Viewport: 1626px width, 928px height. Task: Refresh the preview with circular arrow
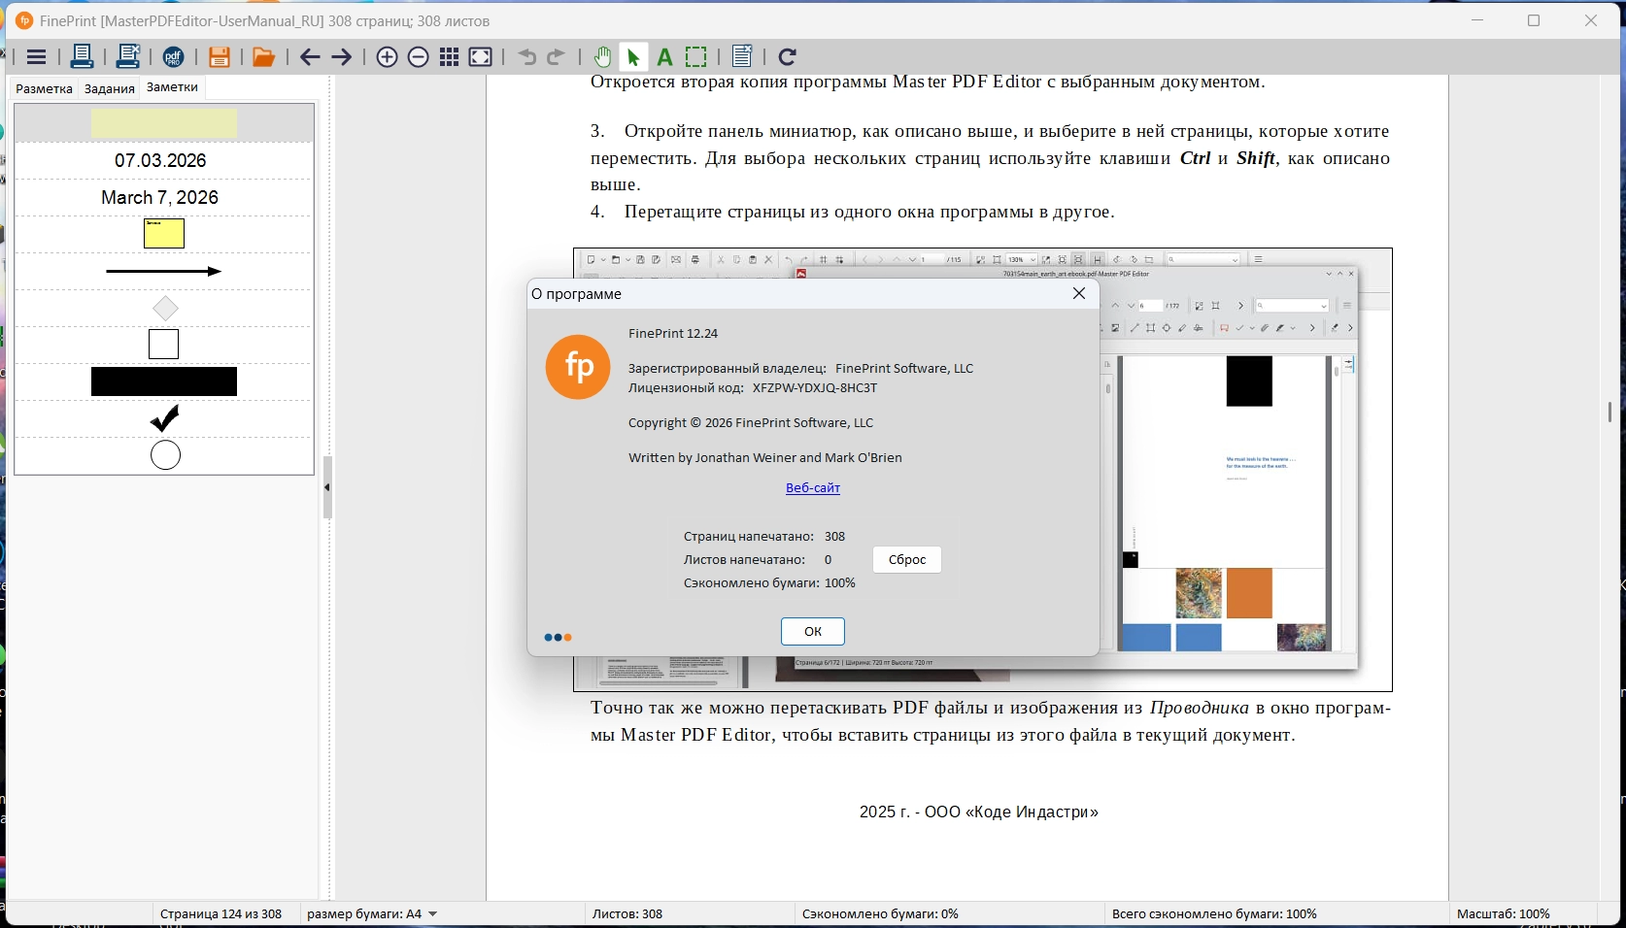[788, 57]
